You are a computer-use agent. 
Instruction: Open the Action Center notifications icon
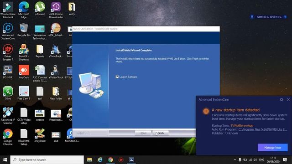pyautogui.click(x=285, y=160)
